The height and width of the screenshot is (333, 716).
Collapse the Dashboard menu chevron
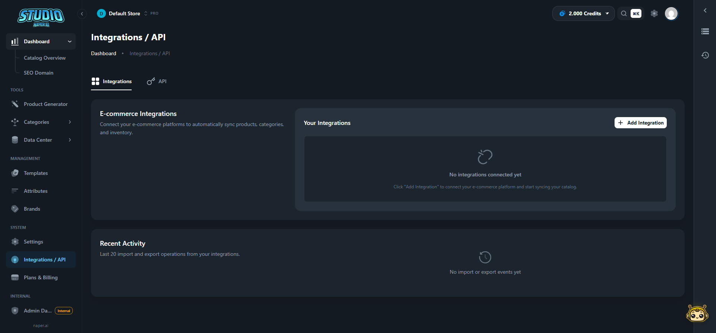[x=70, y=41]
